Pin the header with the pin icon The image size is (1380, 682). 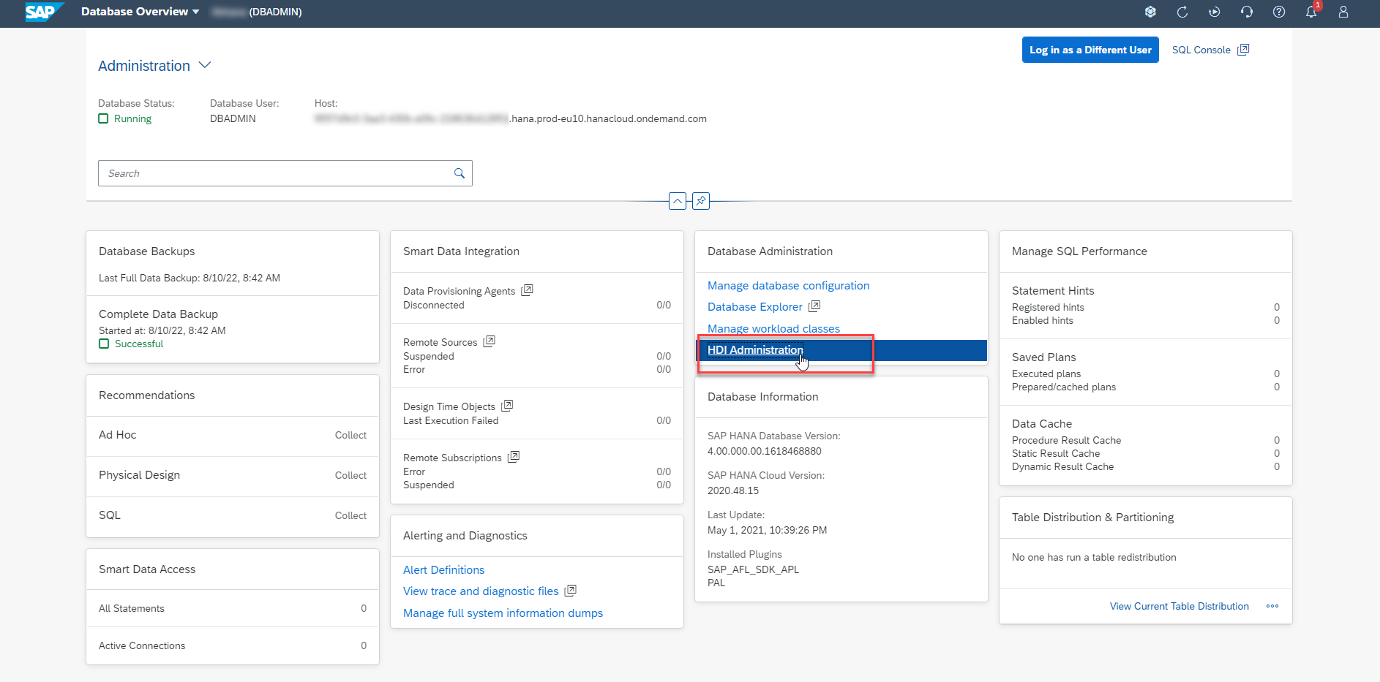[x=701, y=201]
